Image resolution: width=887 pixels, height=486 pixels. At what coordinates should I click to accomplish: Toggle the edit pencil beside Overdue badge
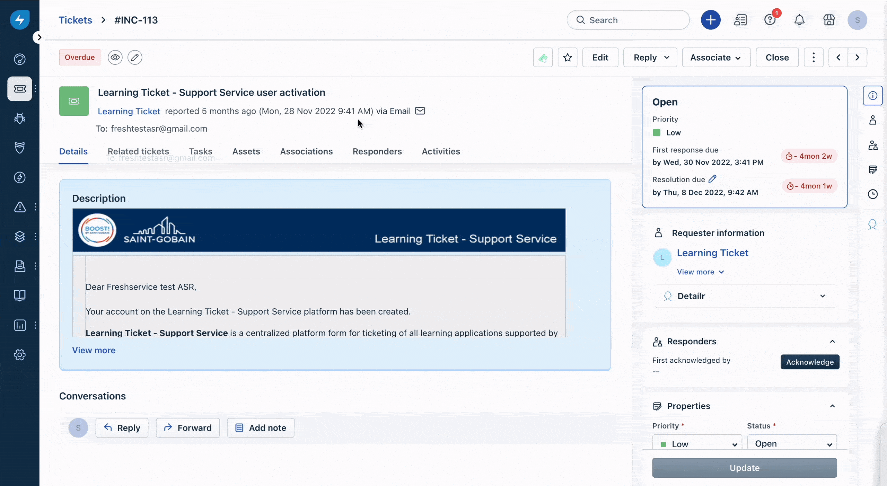[135, 58]
